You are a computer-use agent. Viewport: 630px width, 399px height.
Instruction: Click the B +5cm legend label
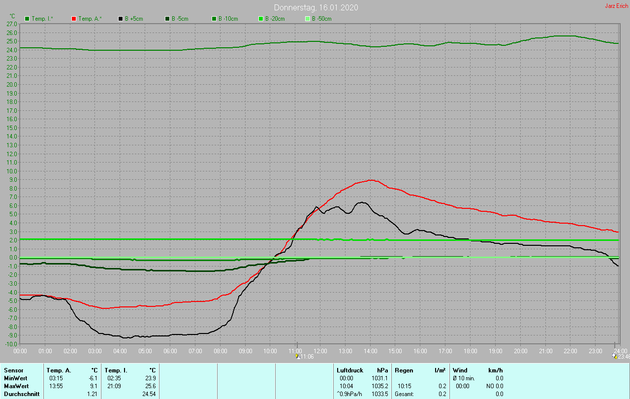134,19
